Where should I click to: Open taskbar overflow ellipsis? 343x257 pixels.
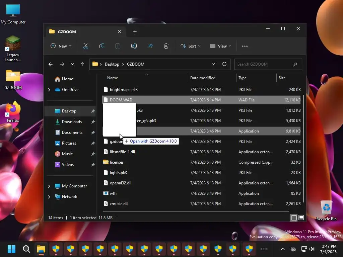pos(264,249)
